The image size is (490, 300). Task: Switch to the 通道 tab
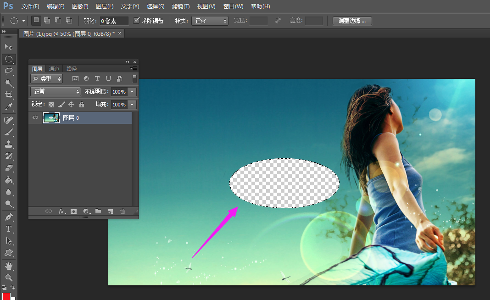[54, 69]
